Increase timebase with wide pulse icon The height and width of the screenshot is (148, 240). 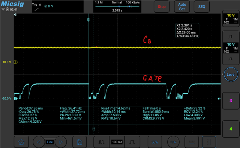point(132,142)
